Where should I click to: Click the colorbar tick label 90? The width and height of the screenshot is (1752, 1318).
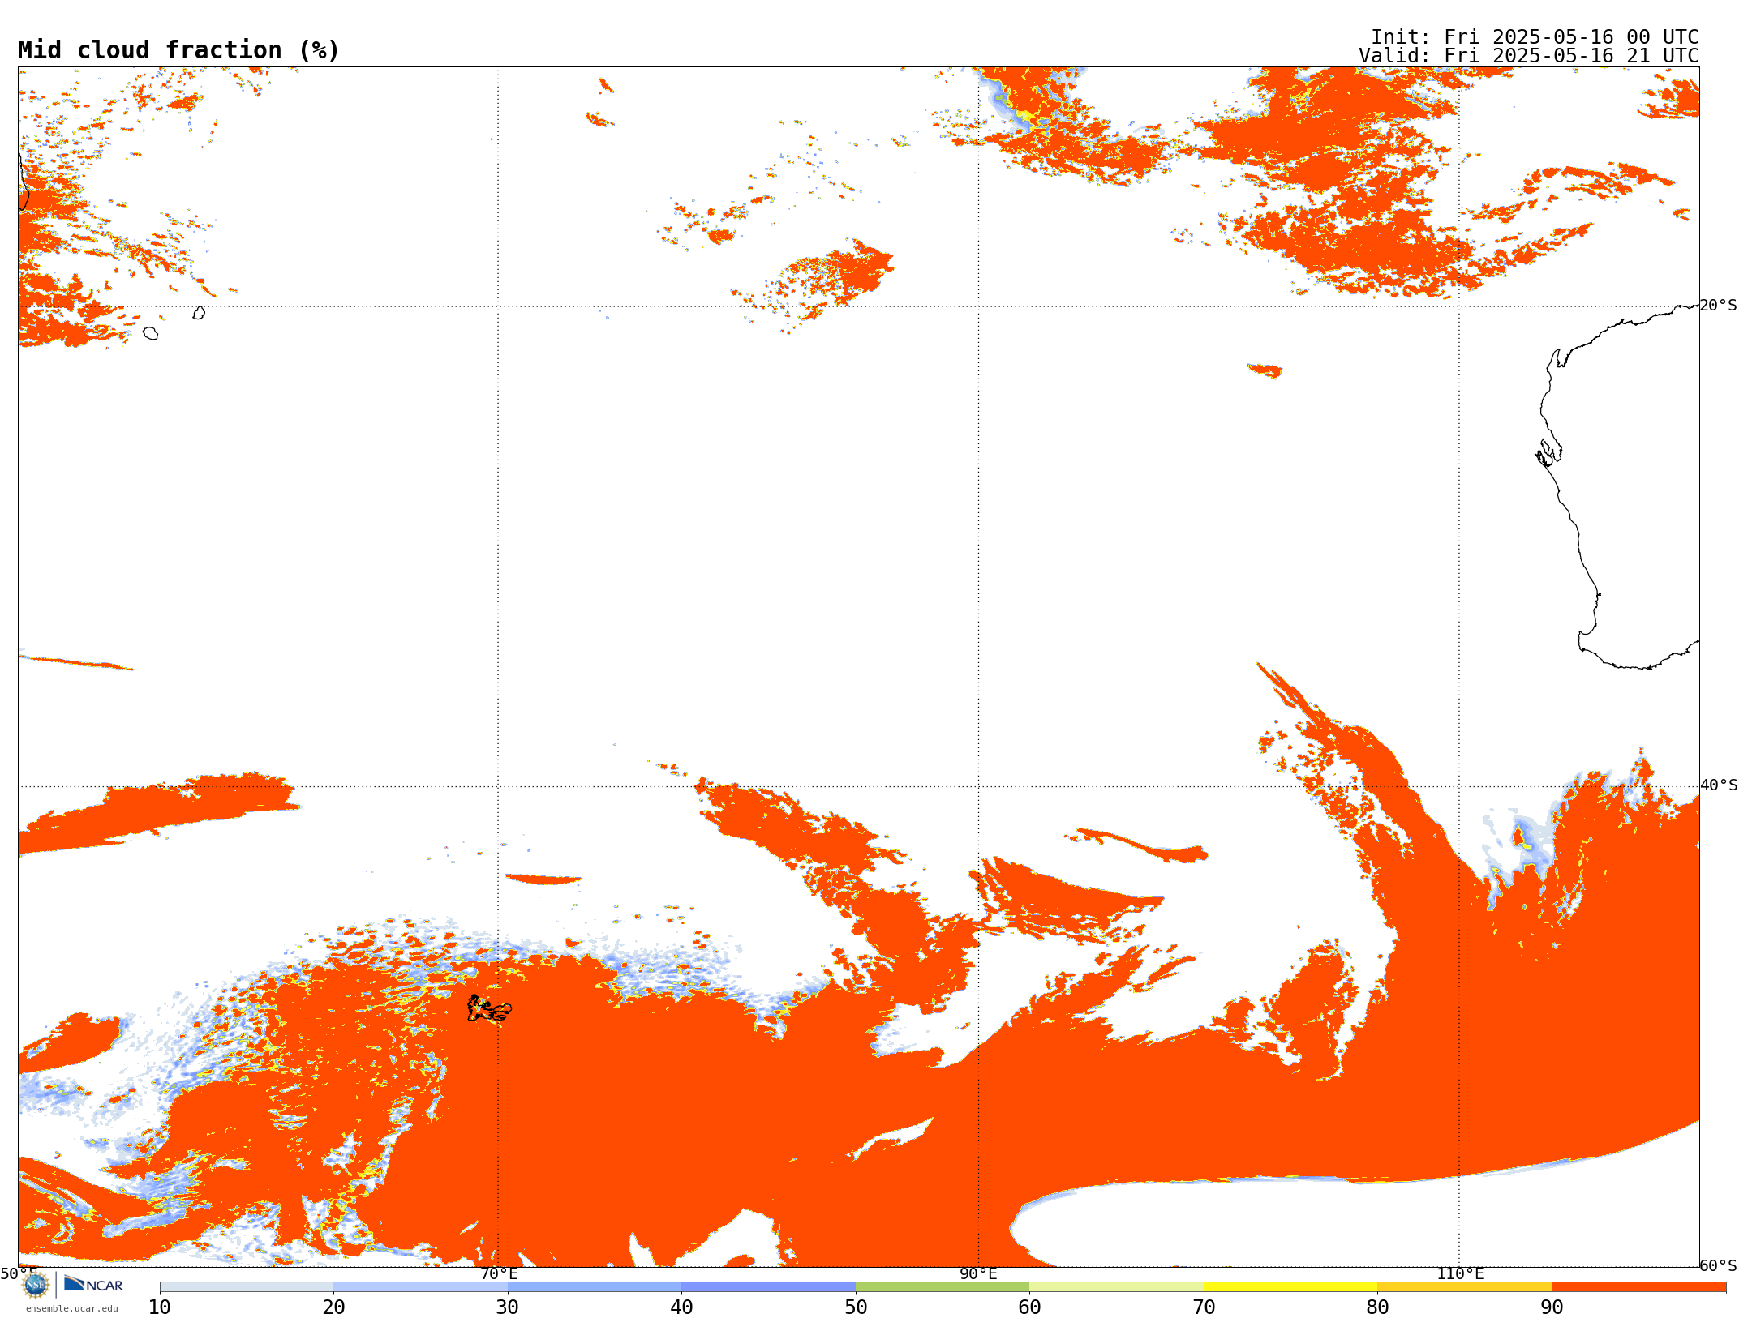(1552, 1307)
